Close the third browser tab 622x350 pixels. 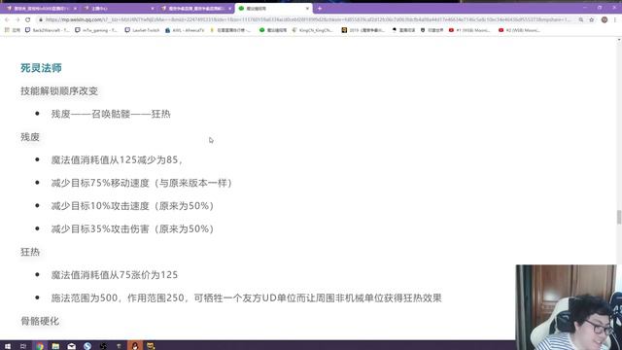click(x=229, y=9)
